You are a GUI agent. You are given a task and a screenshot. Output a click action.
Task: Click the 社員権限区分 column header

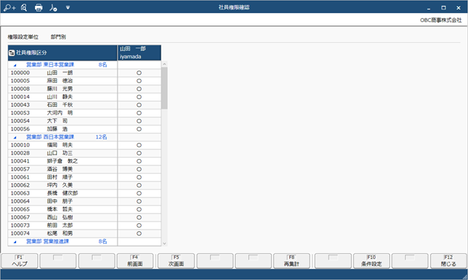pos(63,52)
